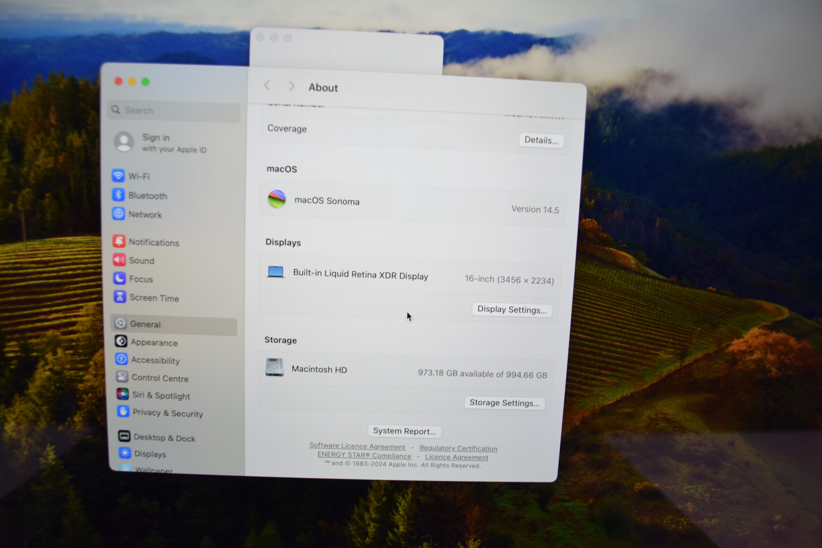Open coverage Details... button
This screenshot has height=548, width=822.
pyautogui.click(x=541, y=141)
